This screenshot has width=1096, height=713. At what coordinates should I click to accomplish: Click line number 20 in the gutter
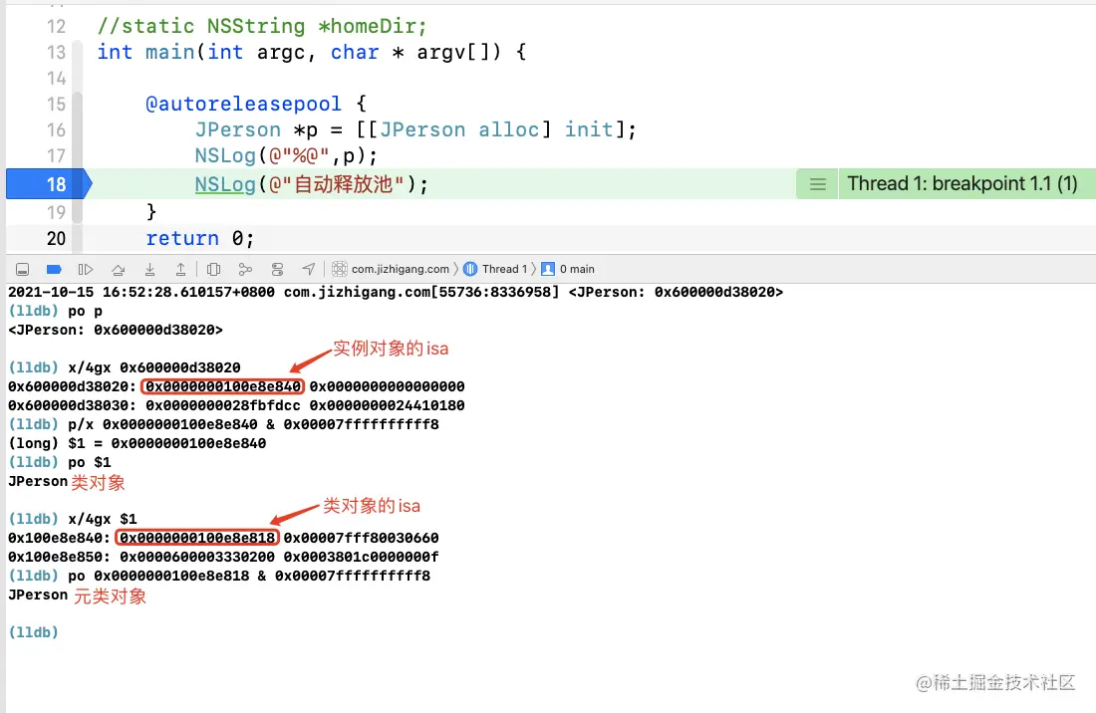[x=56, y=238]
